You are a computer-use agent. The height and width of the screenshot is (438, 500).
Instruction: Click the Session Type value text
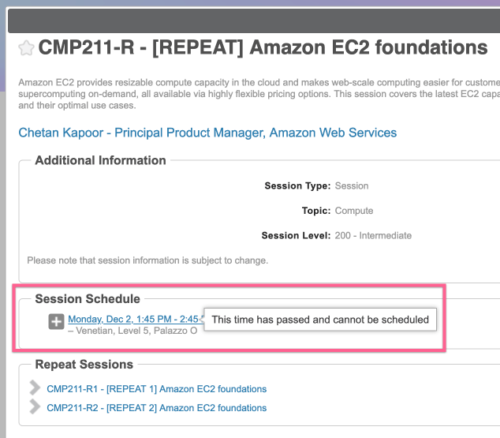click(x=352, y=185)
